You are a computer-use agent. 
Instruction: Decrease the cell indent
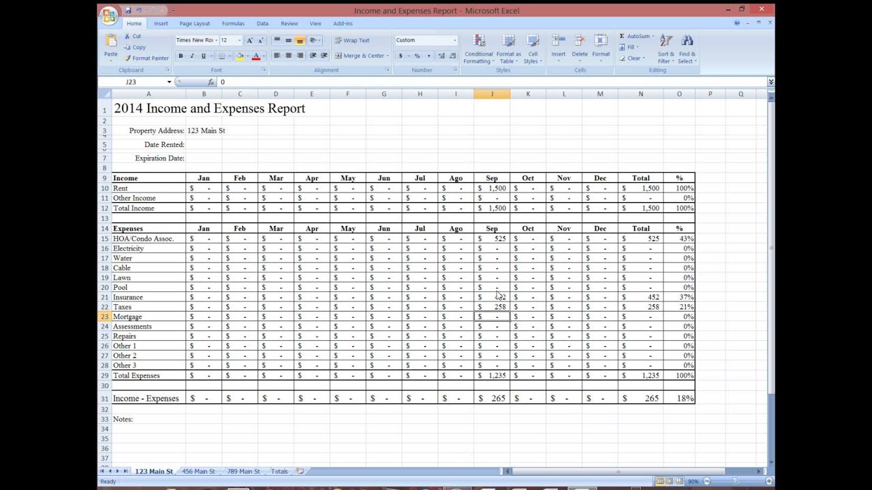(313, 56)
